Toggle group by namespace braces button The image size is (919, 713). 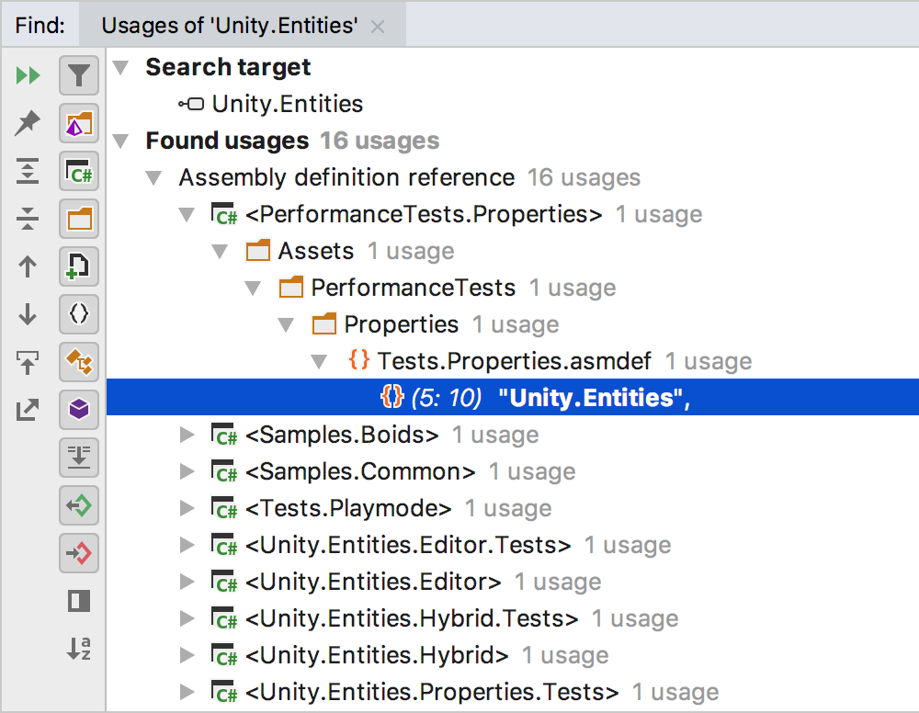click(78, 314)
